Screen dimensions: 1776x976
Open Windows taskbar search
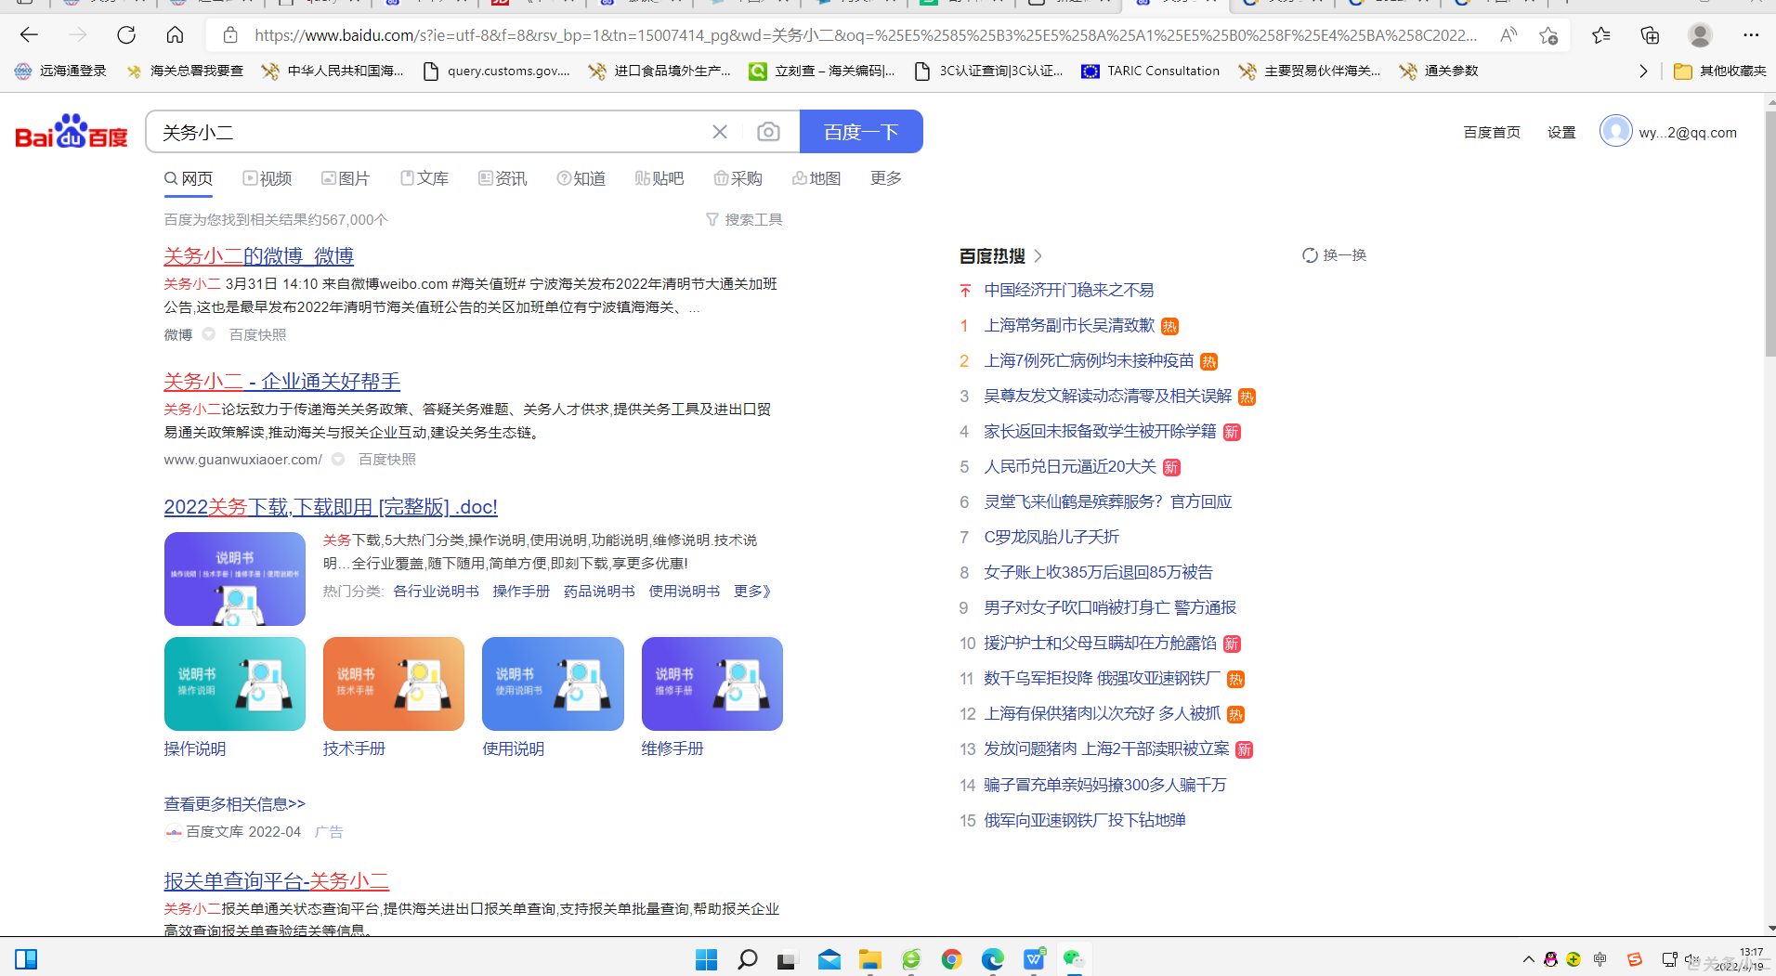[747, 959]
